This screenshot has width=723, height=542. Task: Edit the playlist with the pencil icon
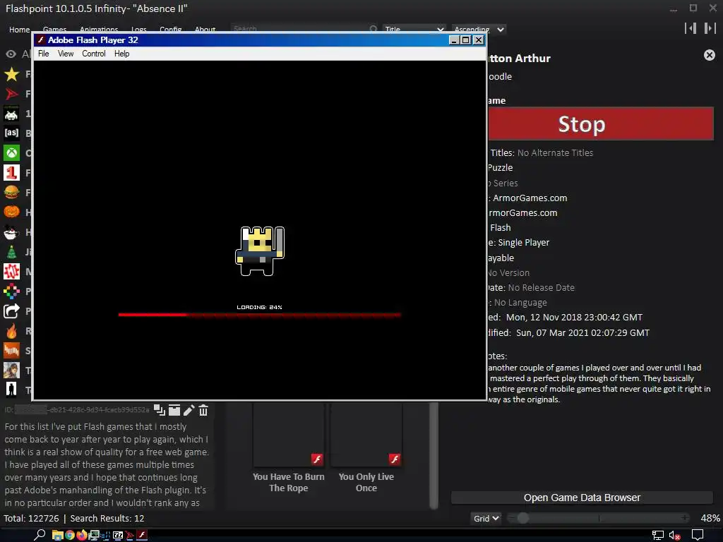pos(189,410)
